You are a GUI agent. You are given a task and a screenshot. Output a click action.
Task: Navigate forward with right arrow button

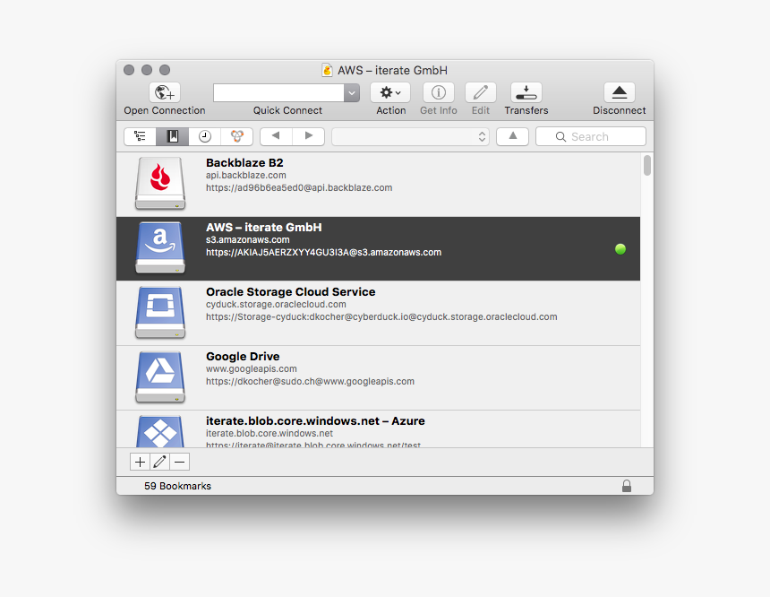pyautogui.click(x=308, y=136)
